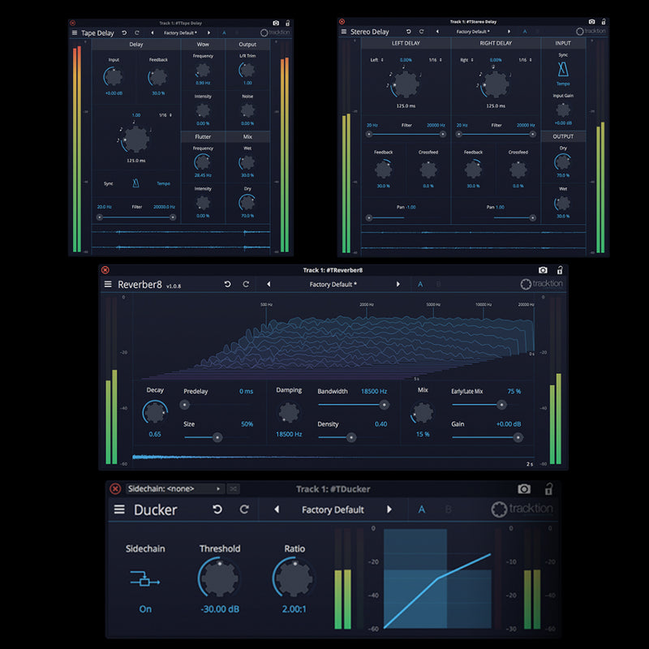Viewport: 649px width, 649px height.
Task: Click the Ducker redo arrow
Action: tap(244, 509)
